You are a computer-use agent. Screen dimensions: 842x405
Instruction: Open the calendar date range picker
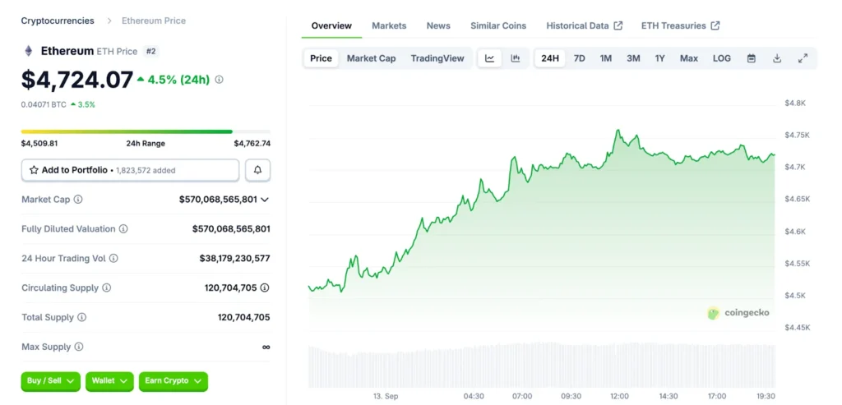tap(752, 58)
